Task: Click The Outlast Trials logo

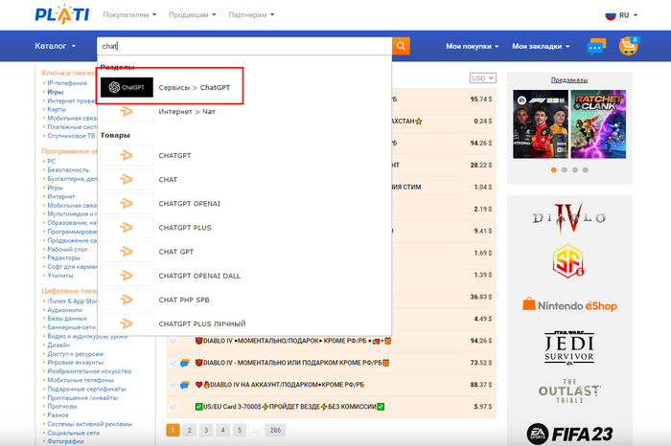Action: tap(569, 390)
